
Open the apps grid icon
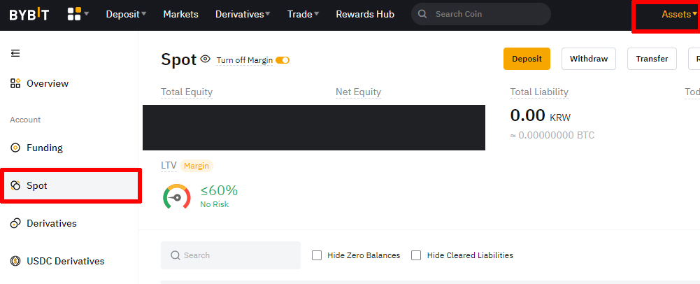[x=74, y=14]
